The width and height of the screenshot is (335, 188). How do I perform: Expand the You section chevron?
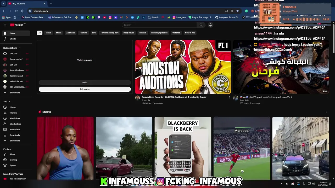pos(9,102)
